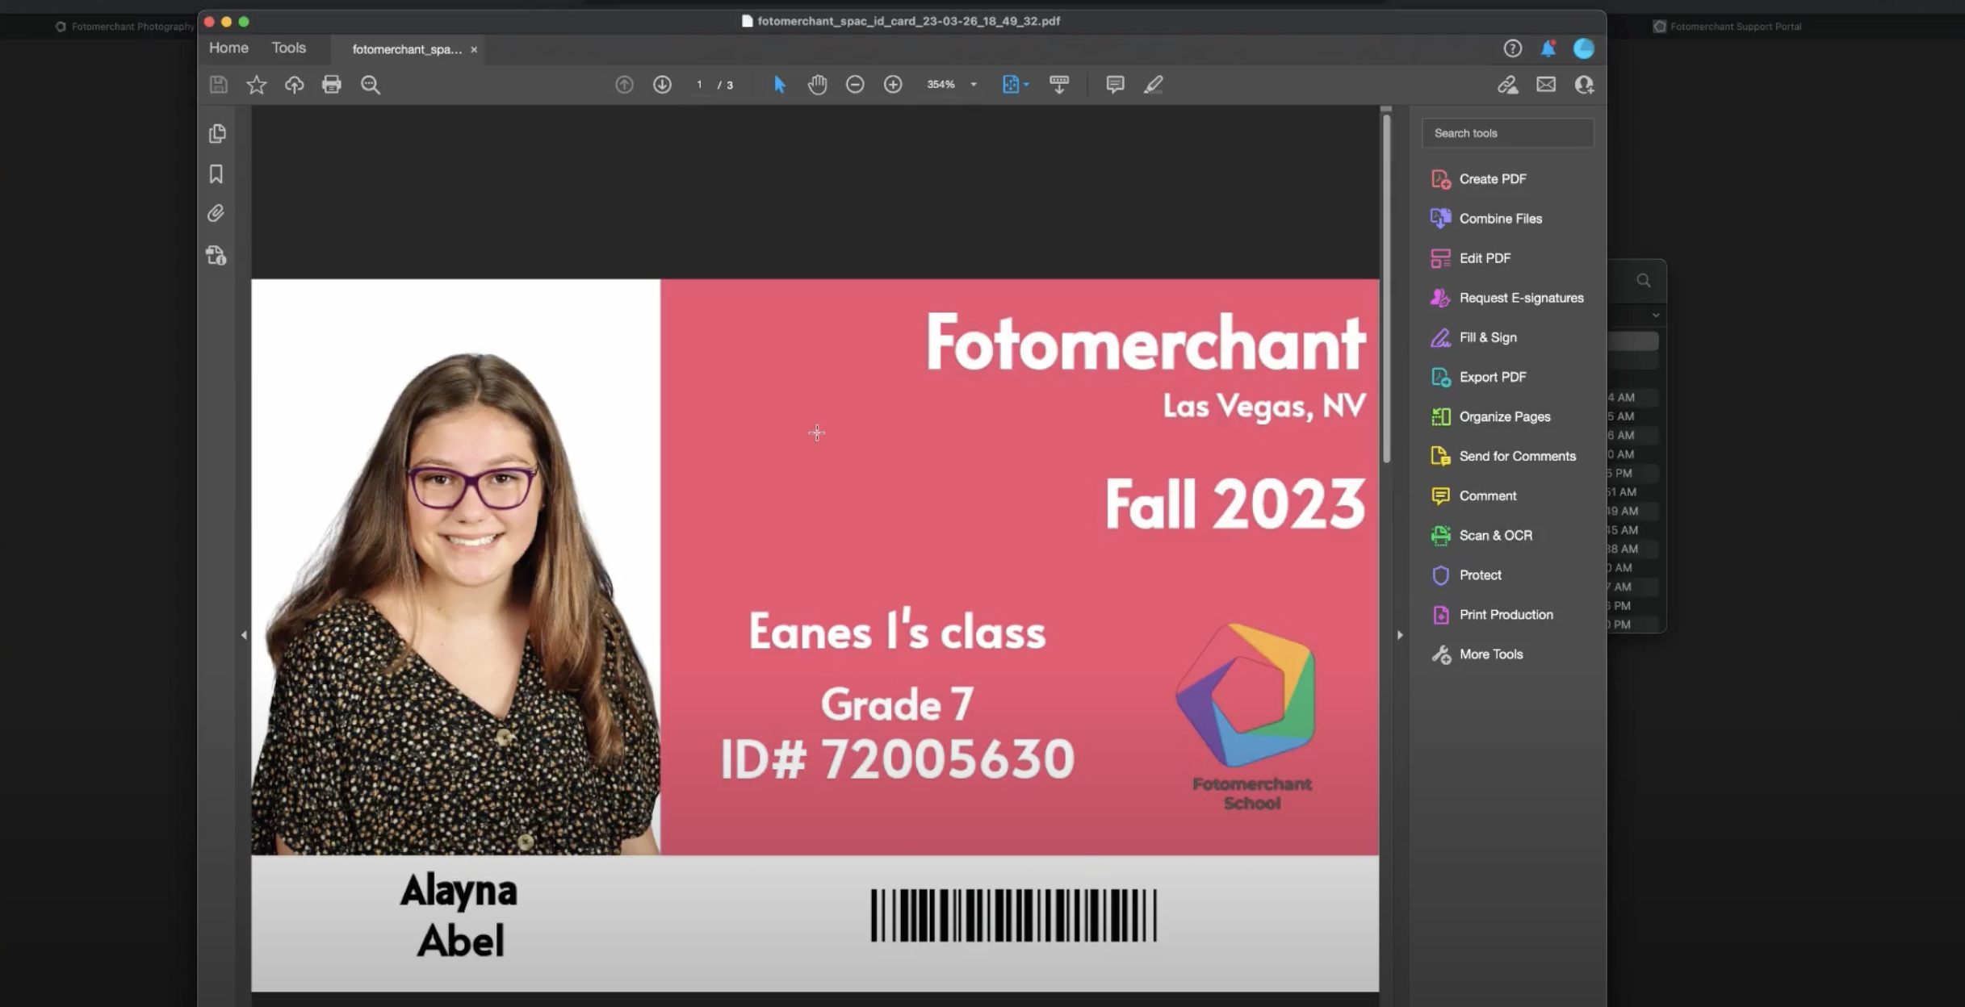The width and height of the screenshot is (1965, 1007).
Task: Open the find text magnifier icon
Action: click(x=371, y=85)
